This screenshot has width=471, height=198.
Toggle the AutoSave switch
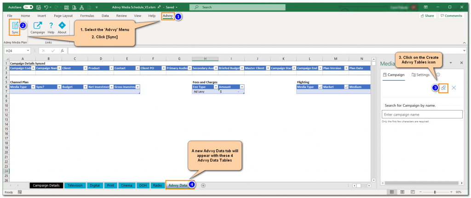click(28, 7)
